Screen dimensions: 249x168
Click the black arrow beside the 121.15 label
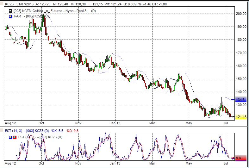point(233,117)
